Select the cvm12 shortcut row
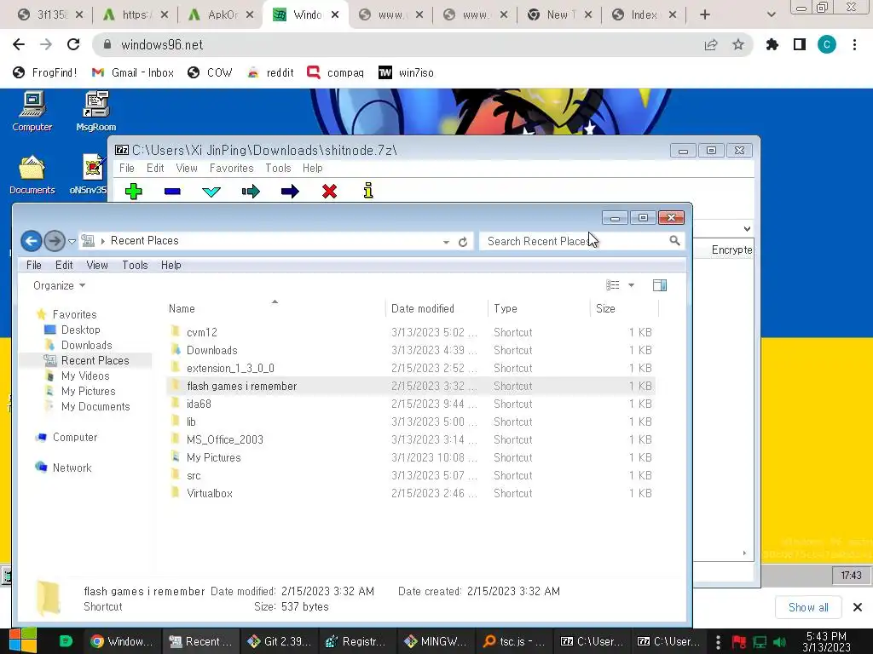The image size is (873, 654). tap(411, 332)
